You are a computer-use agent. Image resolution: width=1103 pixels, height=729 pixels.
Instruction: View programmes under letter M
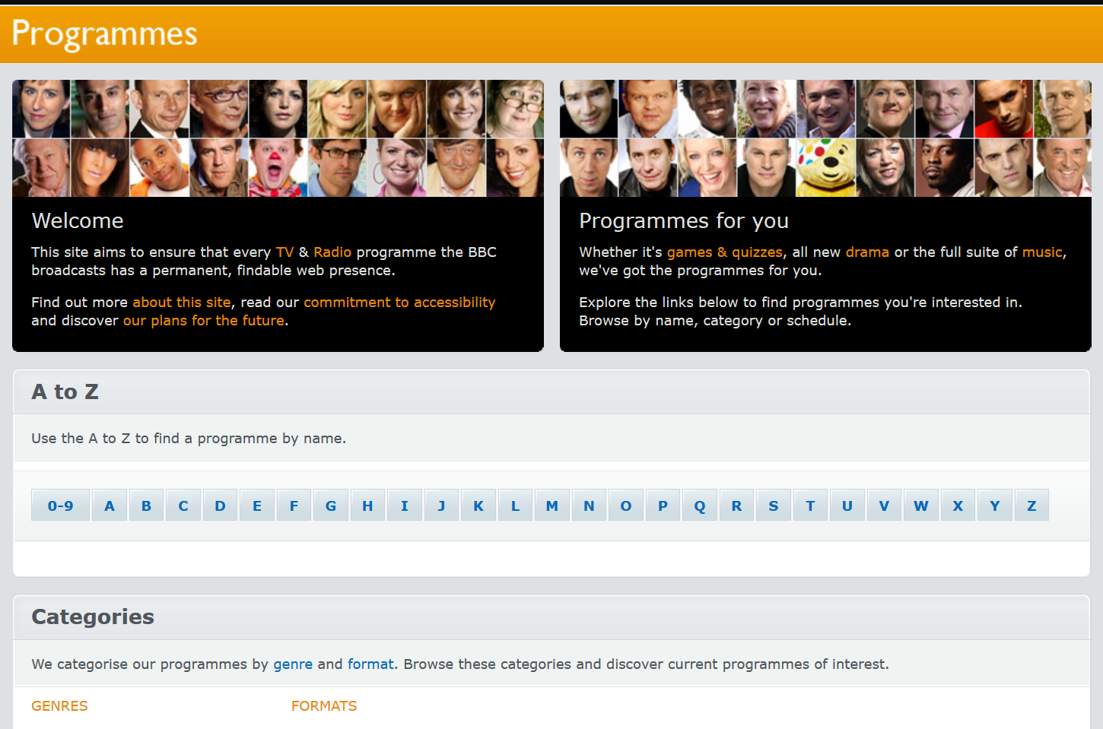click(x=552, y=506)
